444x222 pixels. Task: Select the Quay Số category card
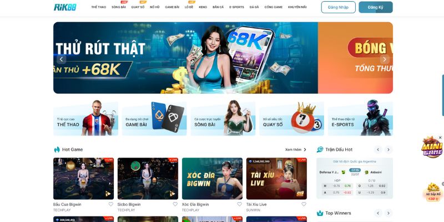click(x=292, y=119)
